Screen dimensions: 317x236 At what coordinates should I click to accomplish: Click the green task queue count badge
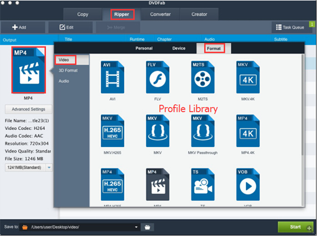pyautogui.click(x=312, y=25)
